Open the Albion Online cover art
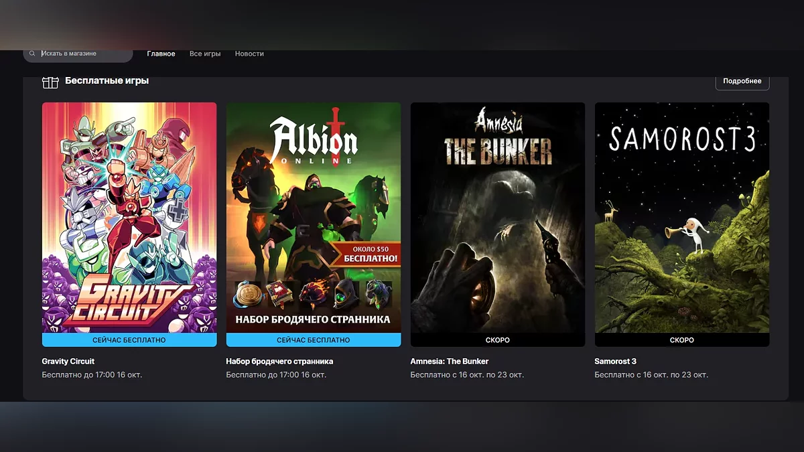This screenshot has width=804, height=452. tap(314, 218)
